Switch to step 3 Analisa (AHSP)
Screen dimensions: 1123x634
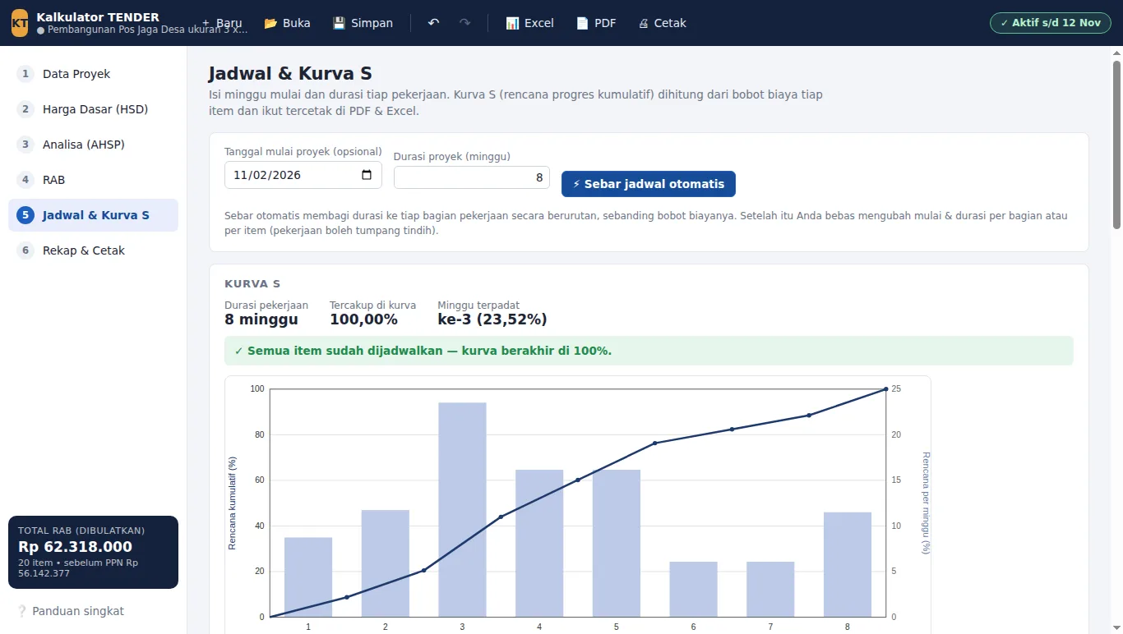tap(93, 145)
